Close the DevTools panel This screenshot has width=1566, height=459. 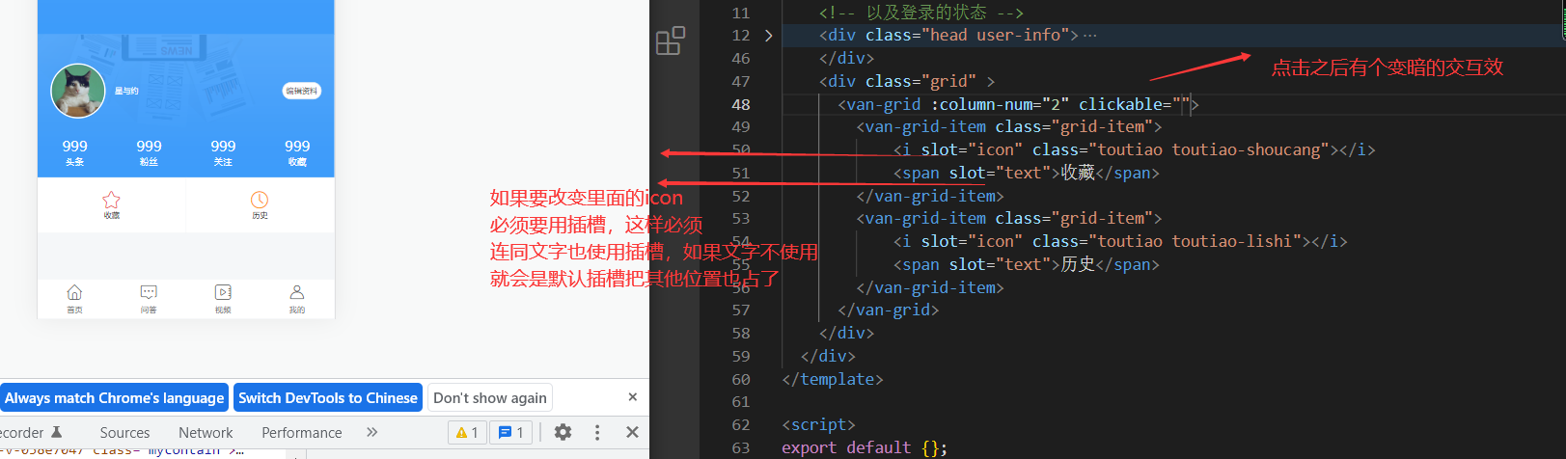pyautogui.click(x=632, y=432)
